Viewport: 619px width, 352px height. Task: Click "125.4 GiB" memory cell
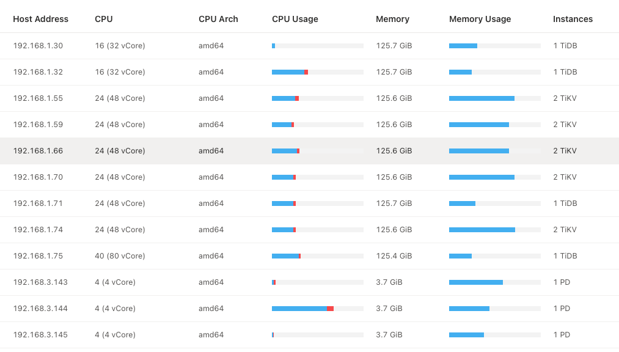(394, 256)
